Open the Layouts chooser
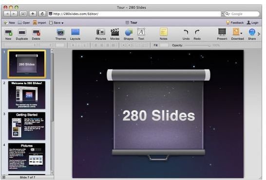This screenshot has height=180, width=266. (x=75, y=32)
